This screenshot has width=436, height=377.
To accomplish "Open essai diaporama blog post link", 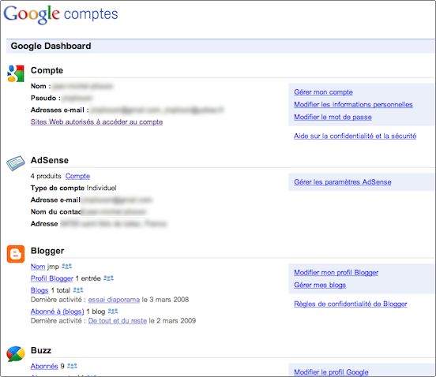I will pyautogui.click(x=114, y=300).
